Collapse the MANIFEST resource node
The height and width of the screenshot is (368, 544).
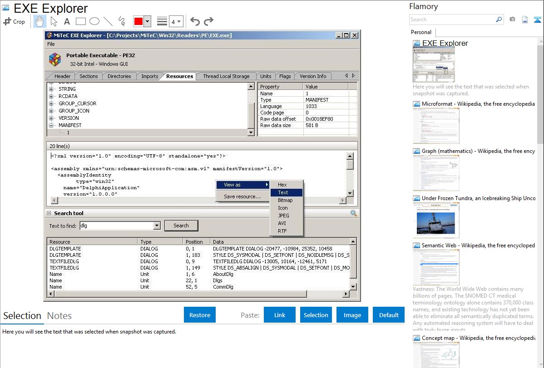[51, 126]
